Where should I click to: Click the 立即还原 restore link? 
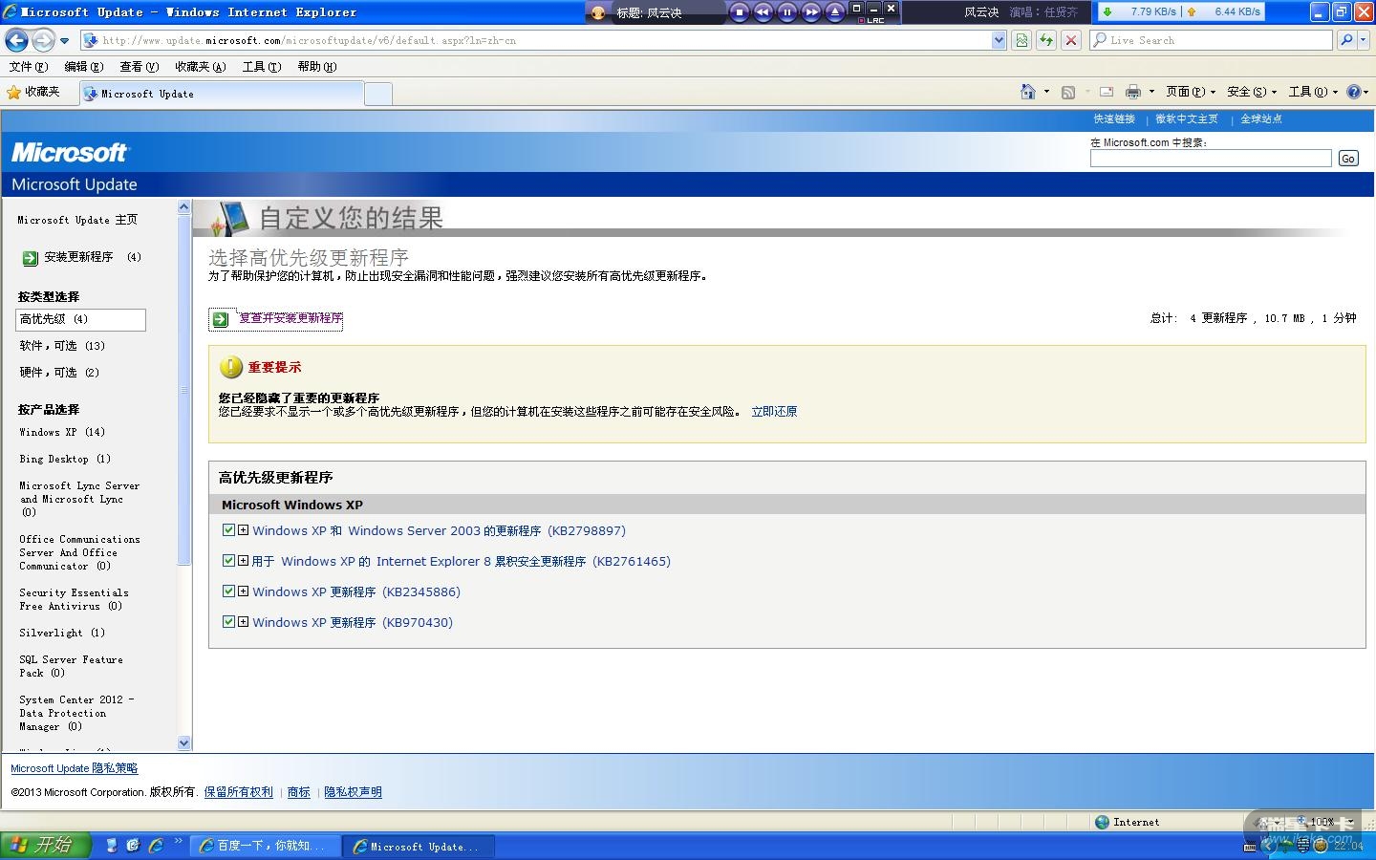[774, 412]
